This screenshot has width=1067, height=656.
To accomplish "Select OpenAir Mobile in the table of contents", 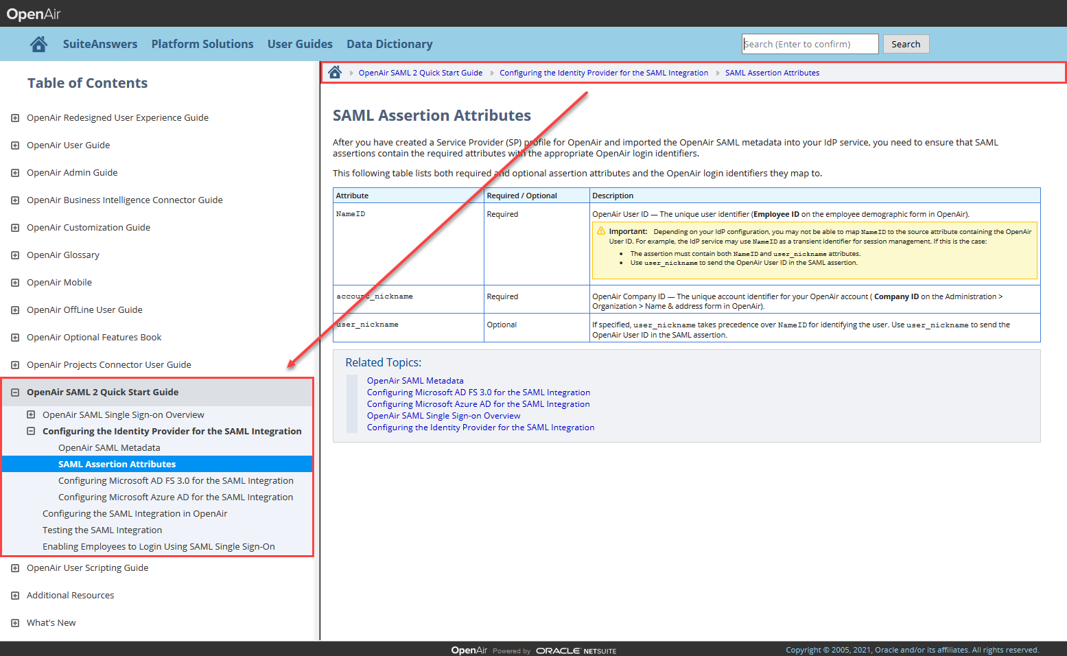I will pos(59,283).
